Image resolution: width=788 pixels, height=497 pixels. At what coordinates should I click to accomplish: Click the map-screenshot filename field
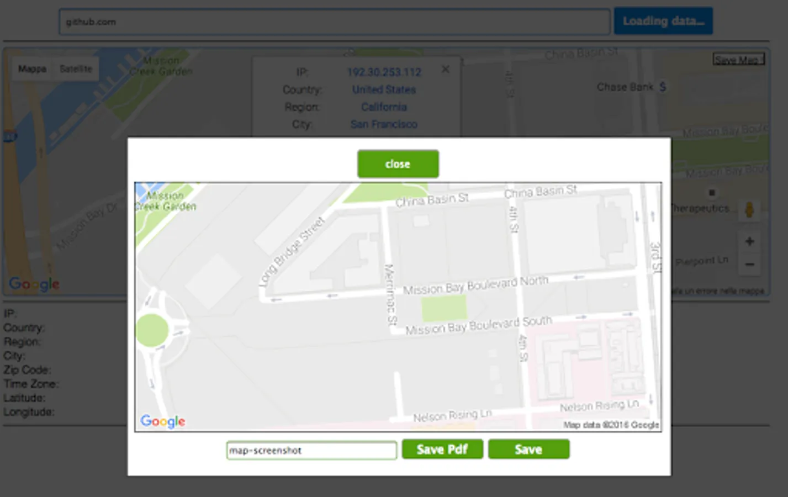(x=311, y=450)
